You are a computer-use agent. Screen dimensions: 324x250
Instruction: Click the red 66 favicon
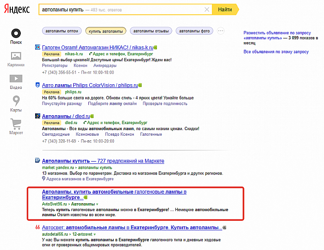[x=37, y=227]
